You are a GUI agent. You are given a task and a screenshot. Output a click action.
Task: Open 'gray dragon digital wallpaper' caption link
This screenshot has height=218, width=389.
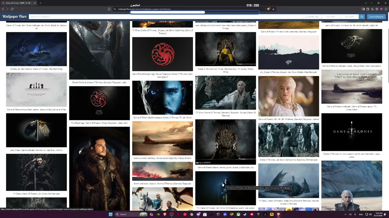(36, 150)
